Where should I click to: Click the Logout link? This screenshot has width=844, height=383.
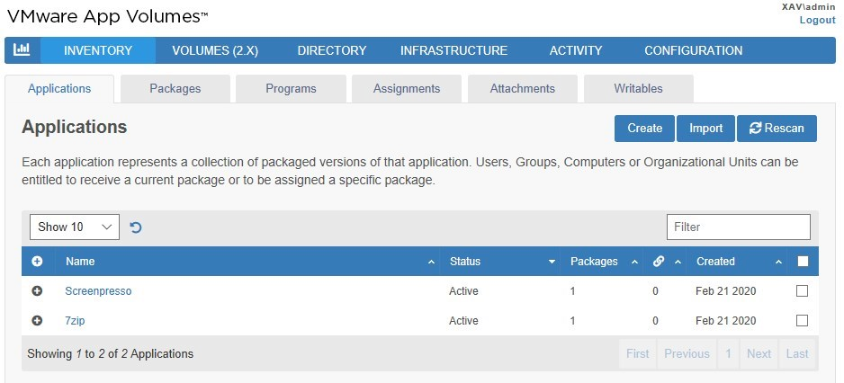coord(818,20)
